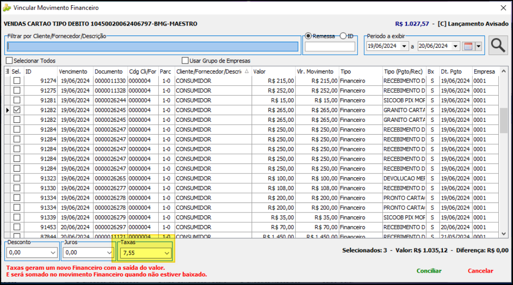
Task: Focus the Filtrar por Cliente/Fornecedor/Descrição field
Action: click(153, 46)
